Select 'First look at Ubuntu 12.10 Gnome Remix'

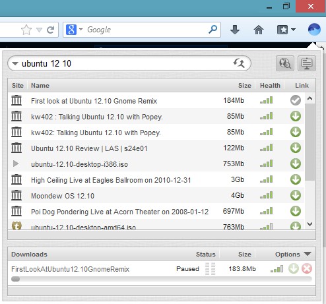pyautogui.click(x=94, y=101)
